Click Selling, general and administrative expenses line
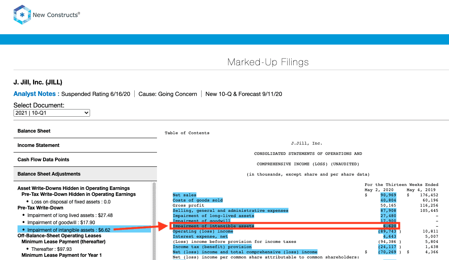449x260 pixels. coord(230,211)
